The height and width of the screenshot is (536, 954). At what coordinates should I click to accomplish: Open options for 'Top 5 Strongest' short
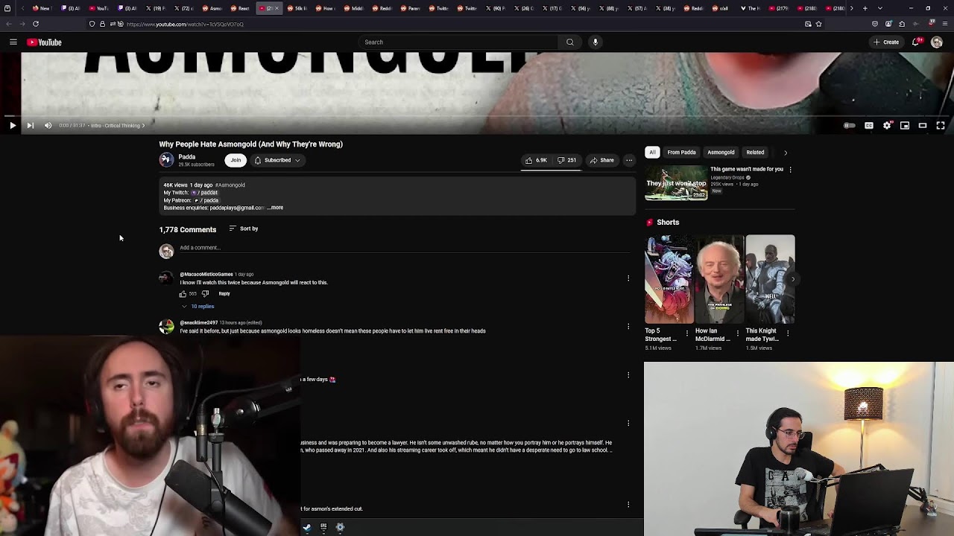point(687,334)
